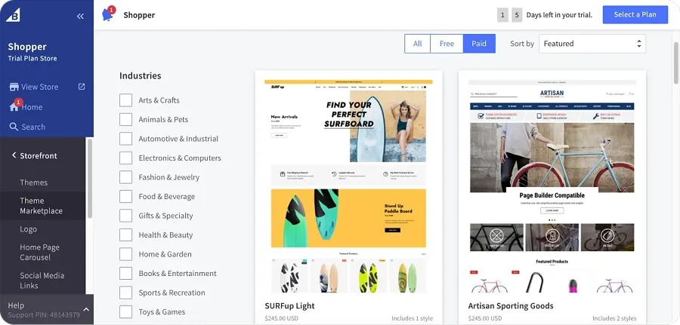Open the SURFup Light theme thumbnail
Screen dimensions: 680x325
tap(348, 186)
